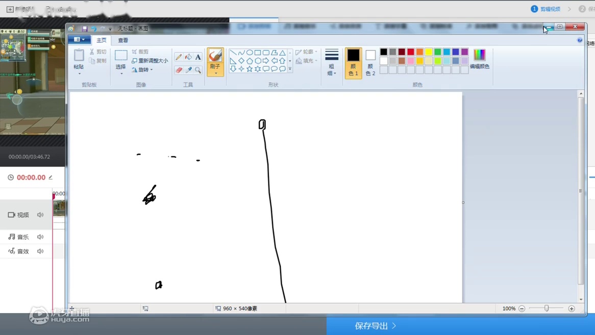The width and height of the screenshot is (595, 335).
Task: Choose the diamond shape
Action: tap(241, 61)
